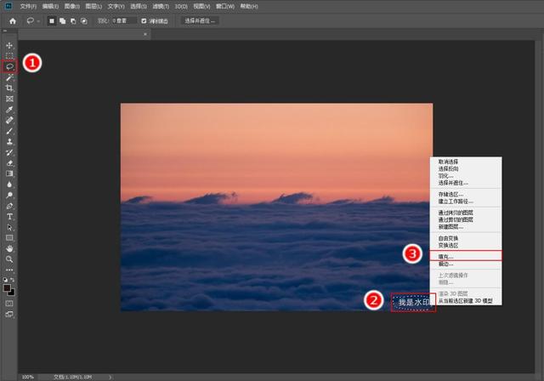The width and height of the screenshot is (544, 381).
Task: Select the Lasso tool in toolbar
Action: (x=9, y=66)
